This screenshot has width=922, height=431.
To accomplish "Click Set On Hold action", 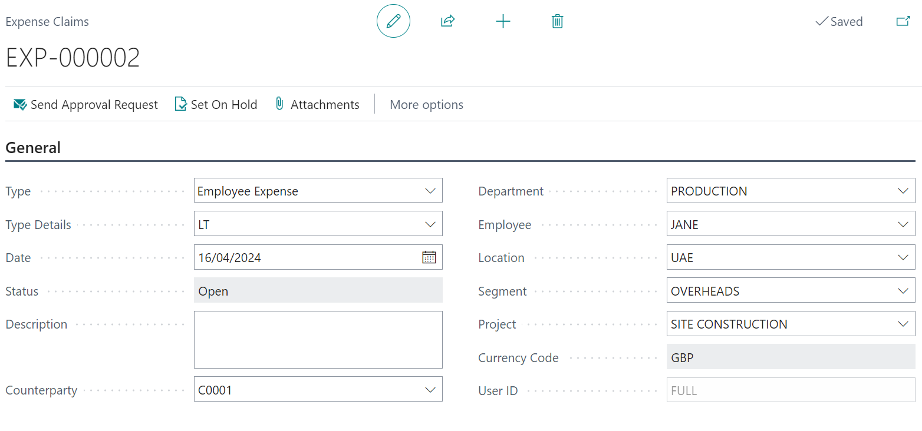I will tap(216, 105).
